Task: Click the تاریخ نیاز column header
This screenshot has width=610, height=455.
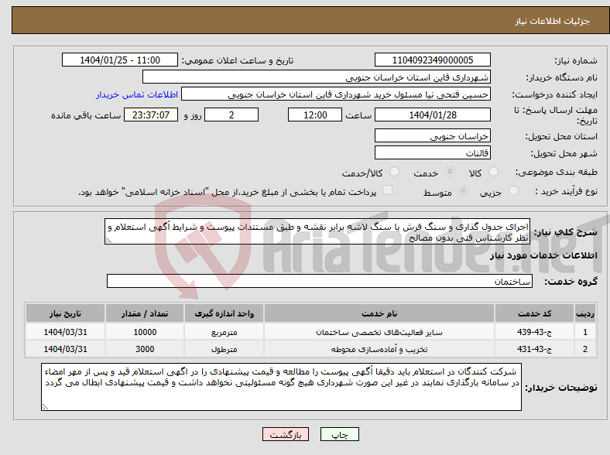Action: (x=65, y=313)
